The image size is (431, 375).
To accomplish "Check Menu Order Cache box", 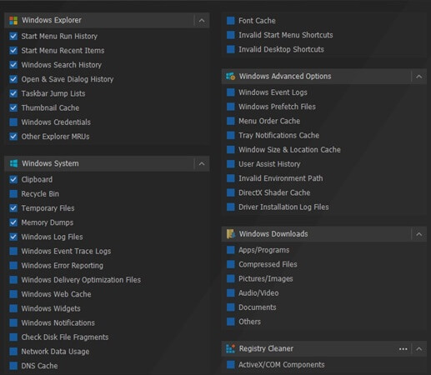I will (231, 121).
